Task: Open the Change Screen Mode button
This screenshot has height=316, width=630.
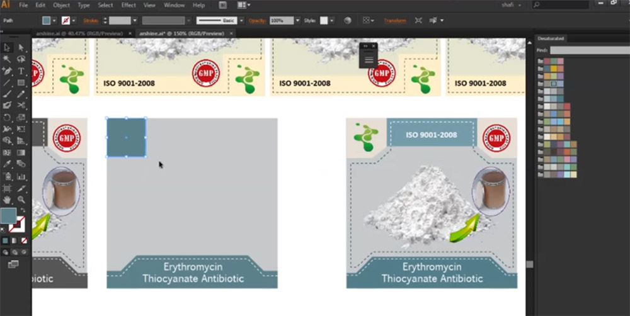Action: [13, 264]
